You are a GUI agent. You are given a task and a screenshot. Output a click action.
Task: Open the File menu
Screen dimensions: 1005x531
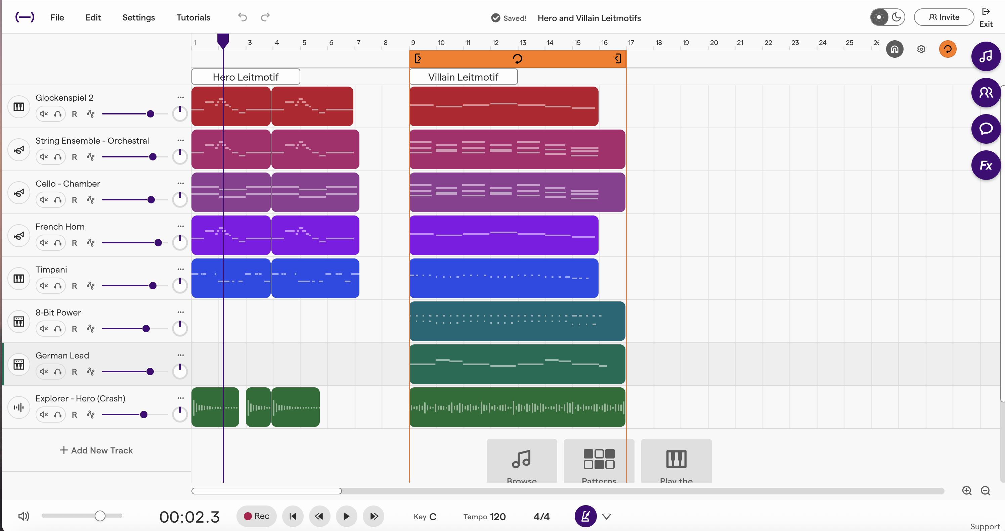(57, 17)
